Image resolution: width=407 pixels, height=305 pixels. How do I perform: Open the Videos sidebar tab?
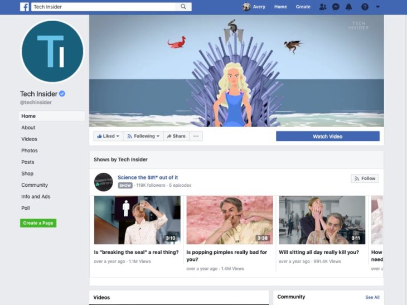coord(30,139)
